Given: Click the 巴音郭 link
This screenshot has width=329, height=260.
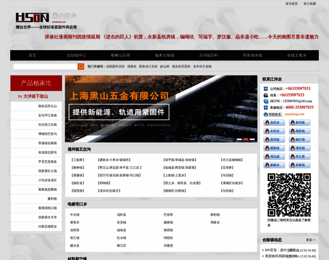Looking at the screenshot, I should click(168, 215).
